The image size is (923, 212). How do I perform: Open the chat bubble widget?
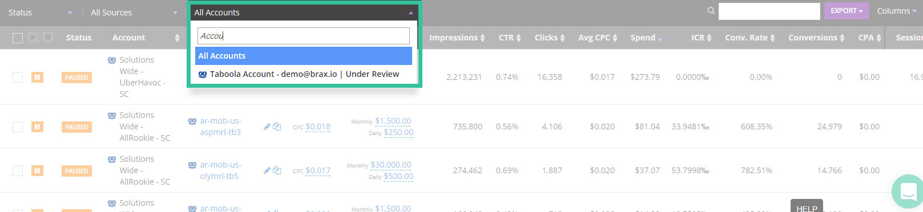[x=908, y=191]
